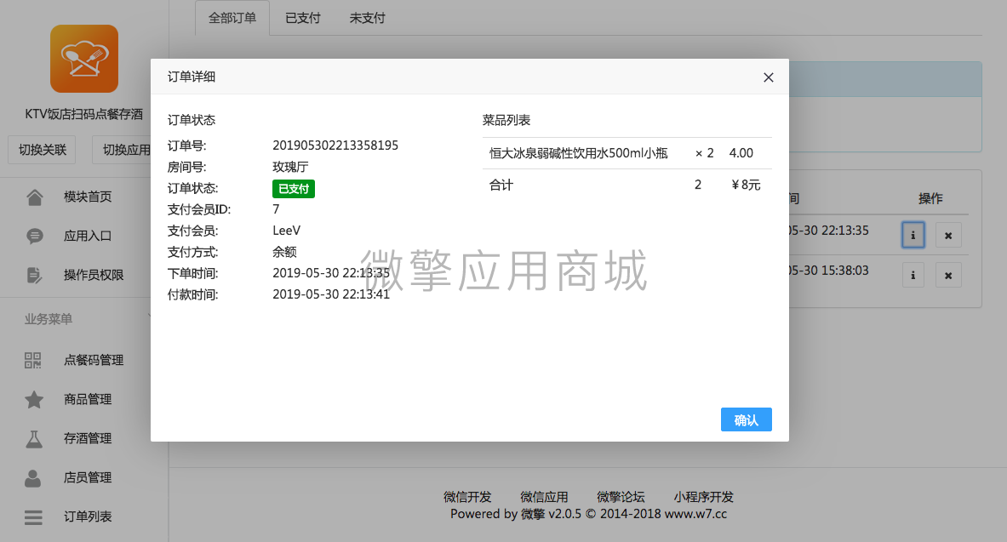This screenshot has width=1007, height=542.
Task: Close the 订单详细 dialog with X
Action: tap(768, 77)
